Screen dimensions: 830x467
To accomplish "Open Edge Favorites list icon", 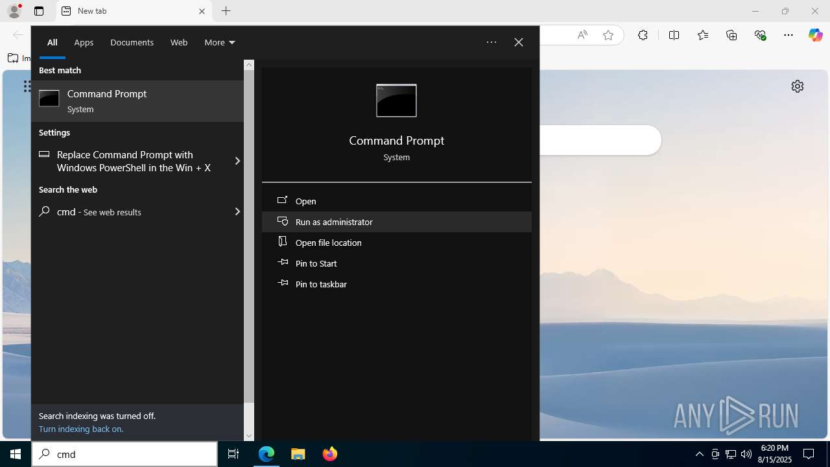I will tap(703, 35).
